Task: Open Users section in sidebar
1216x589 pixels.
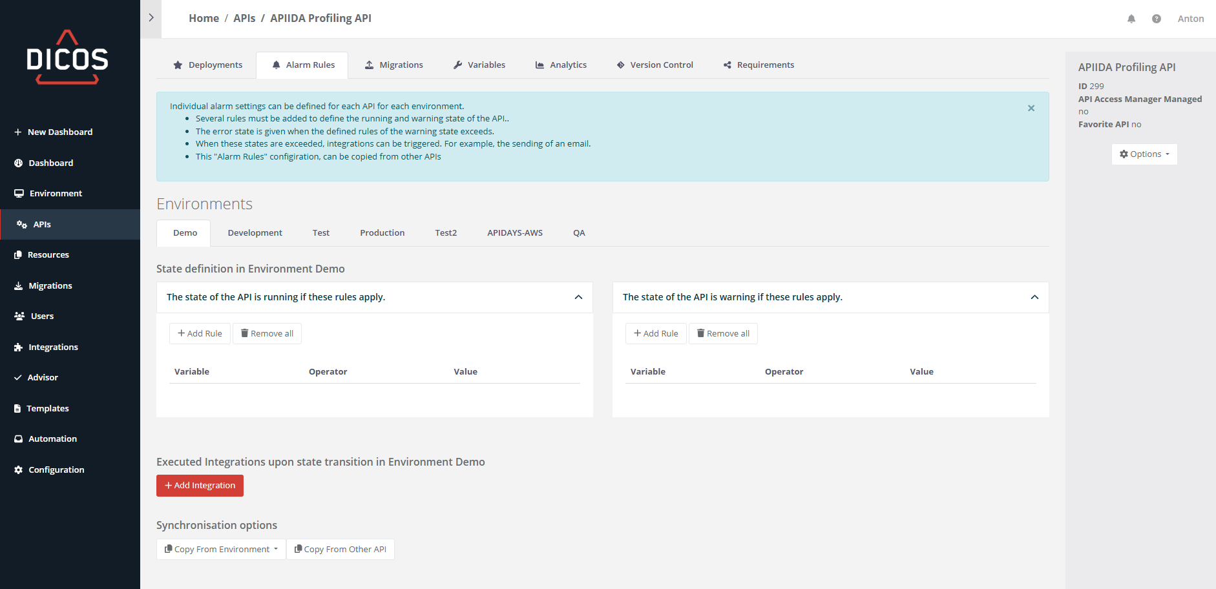Action: (x=42, y=316)
